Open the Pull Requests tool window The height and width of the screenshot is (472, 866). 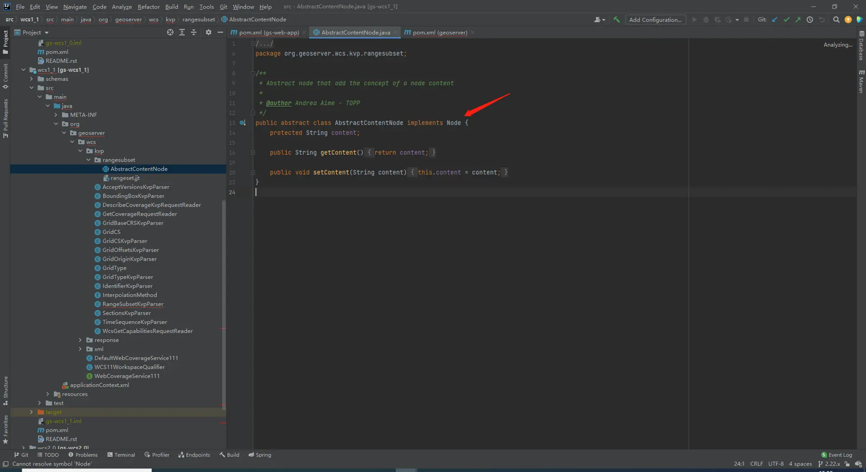point(5,118)
